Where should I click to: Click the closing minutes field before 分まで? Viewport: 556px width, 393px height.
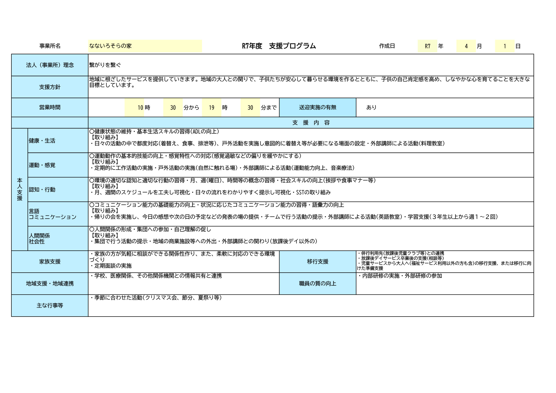pyautogui.click(x=250, y=108)
